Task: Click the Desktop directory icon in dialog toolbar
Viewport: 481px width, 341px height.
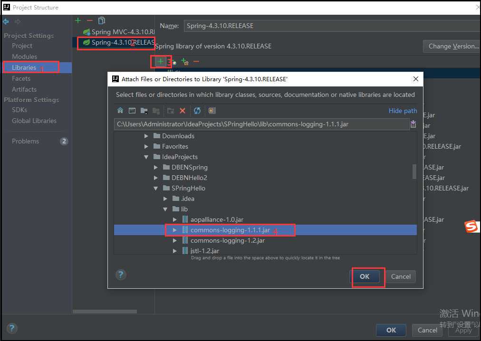Action: coord(132,110)
